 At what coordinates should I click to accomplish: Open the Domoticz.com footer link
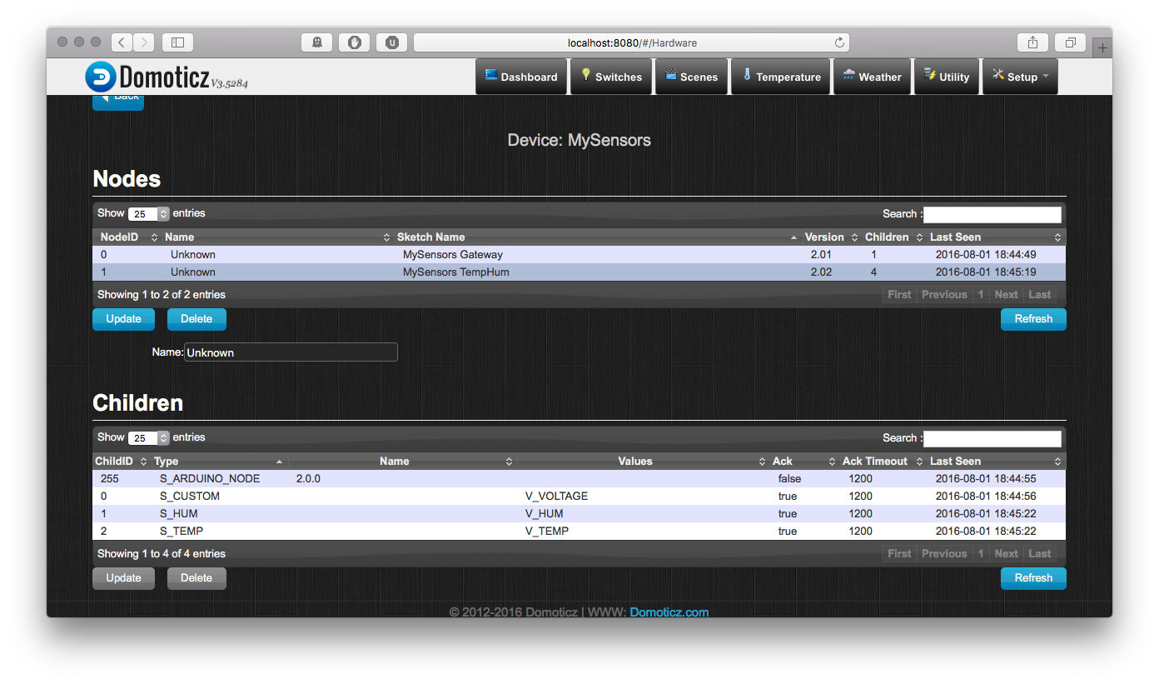tap(669, 612)
